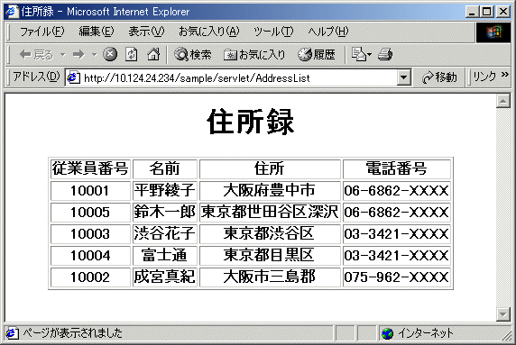Click the name 成宮真紀
Screen dimensions: 516x345
pos(164,277)
